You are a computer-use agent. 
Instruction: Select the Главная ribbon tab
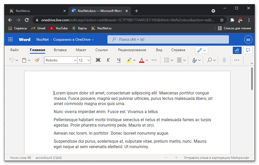pyautogui.click(x=37, y=50)
